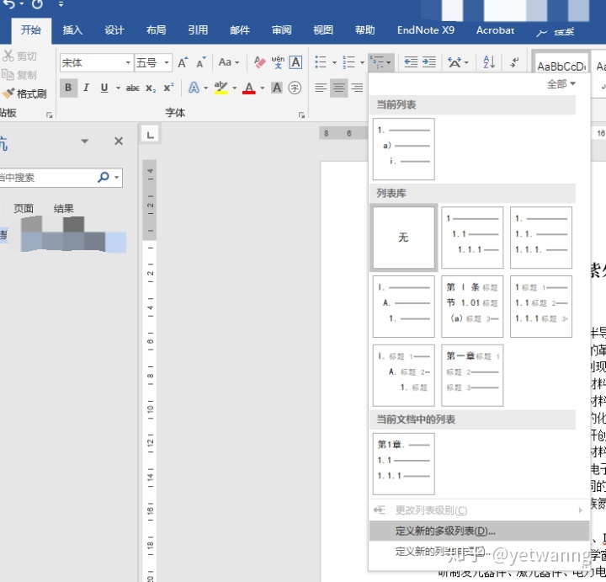Switch to the 开始 ribbon tab
The width and height of the screenshot is (606, 582).
coord(31,29)
